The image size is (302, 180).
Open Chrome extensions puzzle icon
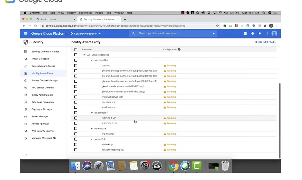coord(265,26)
